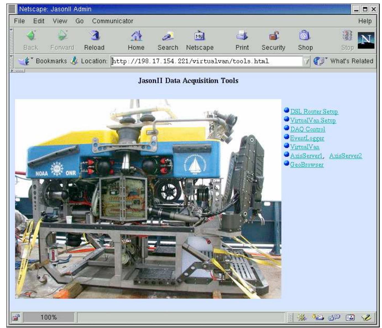Print the page using Print icon

pos(242,36)
